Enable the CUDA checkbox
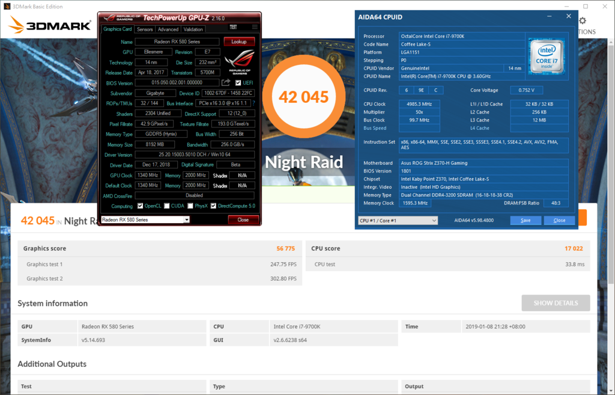 tap(167, 206)
